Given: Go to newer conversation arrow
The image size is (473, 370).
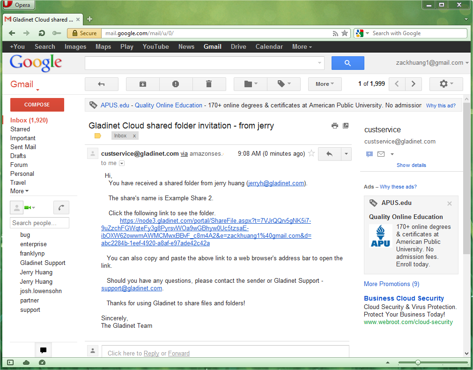Looking at the screenshot, I should [x=397, y=84].
